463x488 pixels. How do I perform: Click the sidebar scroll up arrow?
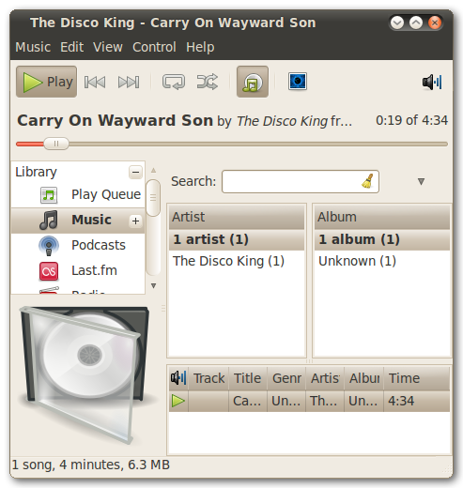pos(153,170)
